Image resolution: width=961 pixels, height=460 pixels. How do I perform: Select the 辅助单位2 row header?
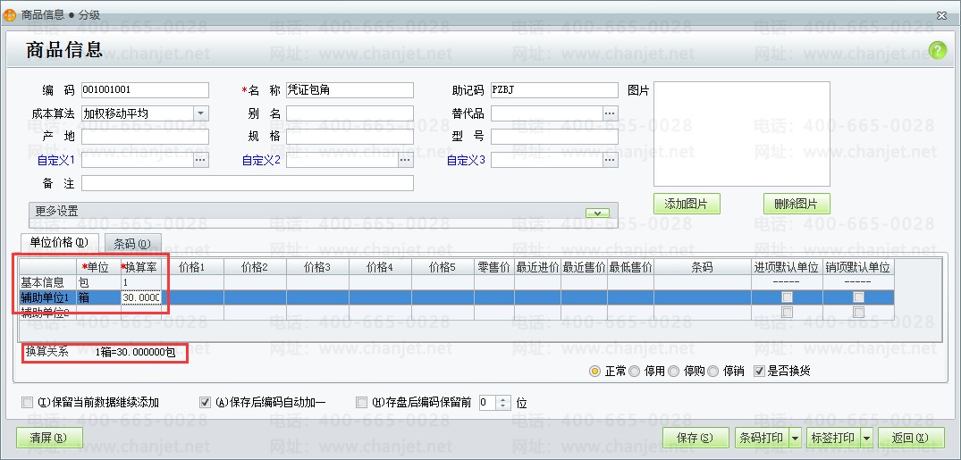pos(47,313)
